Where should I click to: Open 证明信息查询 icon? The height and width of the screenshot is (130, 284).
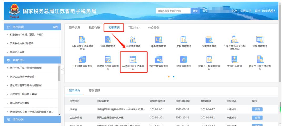[x=260, y=39]
